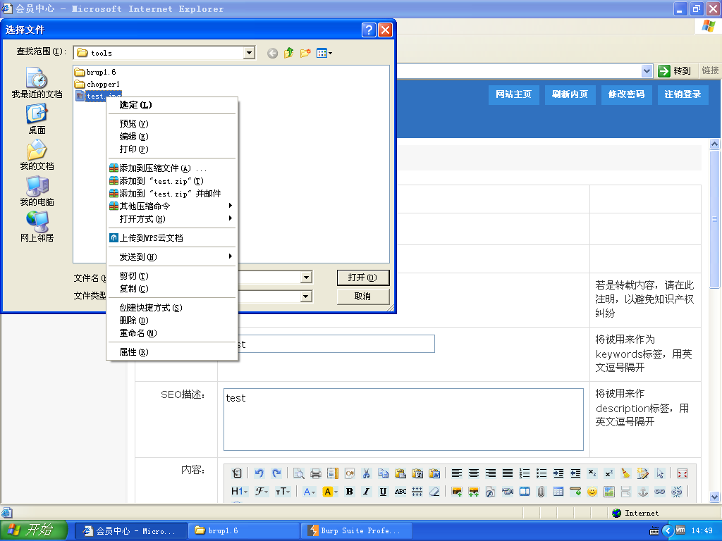722x541 pixels.
Task: Click the '网站主页' link button
Action: 513,94
